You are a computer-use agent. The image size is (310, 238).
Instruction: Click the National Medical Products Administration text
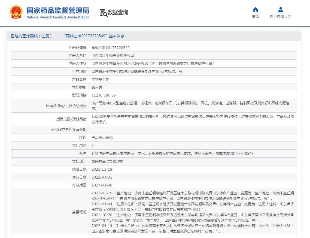tap(58, 17)
